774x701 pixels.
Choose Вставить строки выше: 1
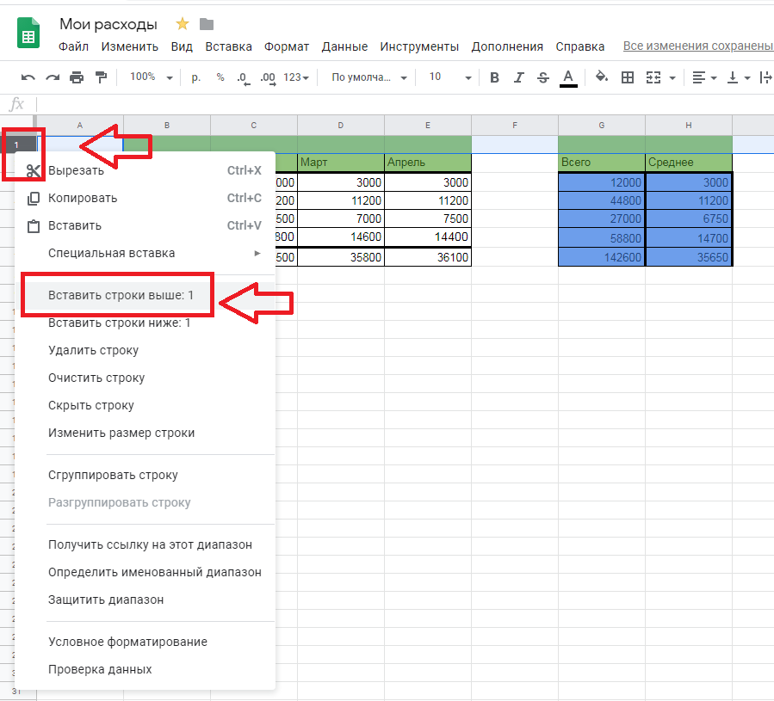pyautogui.click(x=146, y=295)
